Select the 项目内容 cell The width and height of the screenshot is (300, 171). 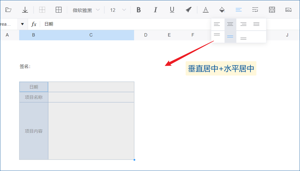click(34, 131)
